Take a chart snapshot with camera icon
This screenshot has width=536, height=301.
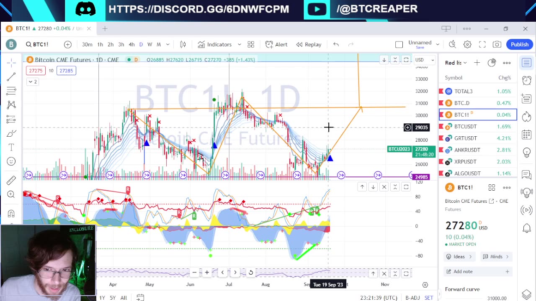(497, 44)
